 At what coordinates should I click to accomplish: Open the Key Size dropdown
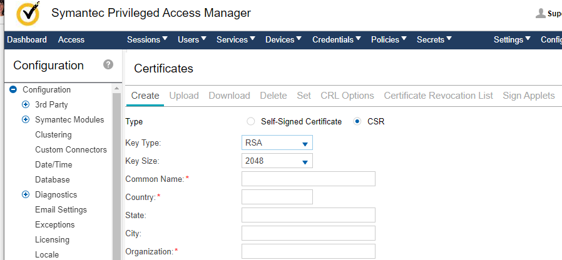tap(277, 161)
